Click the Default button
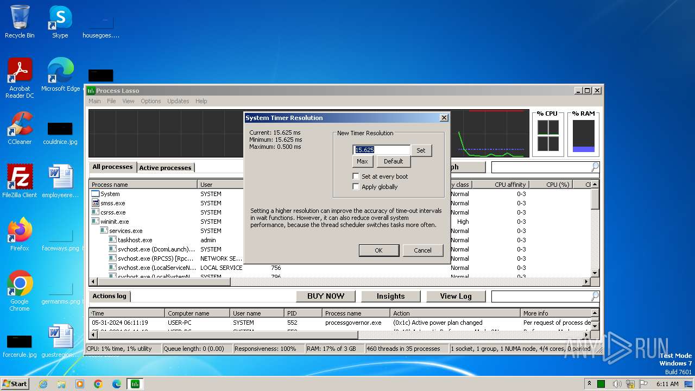The width and height of the screenshot is (695, 391). pyautogui.click(x=393, y=161)
